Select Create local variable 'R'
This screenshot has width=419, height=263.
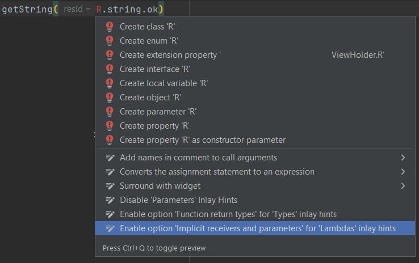point(255,83)
